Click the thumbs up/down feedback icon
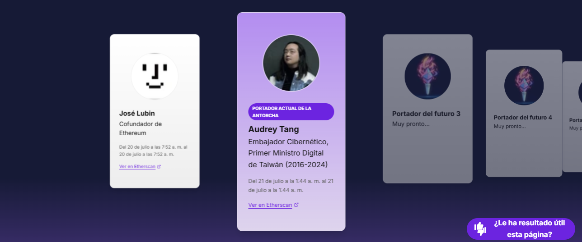582x242 pixels. [480, 229]
